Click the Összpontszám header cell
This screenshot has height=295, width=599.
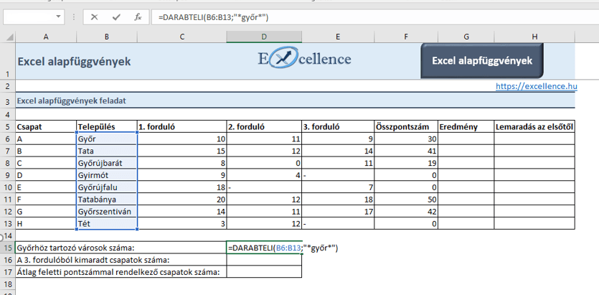pyautogui.click(x=406, y=127)
